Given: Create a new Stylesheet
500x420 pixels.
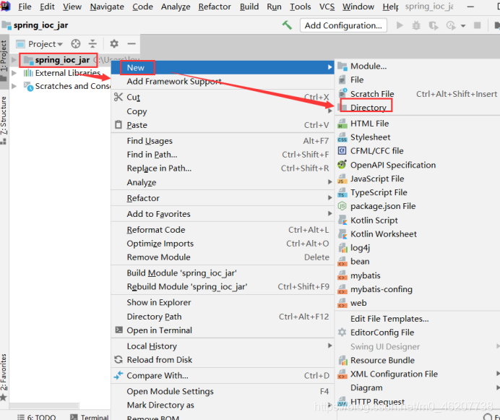Looking at the screenshot, I should (418, 137).
